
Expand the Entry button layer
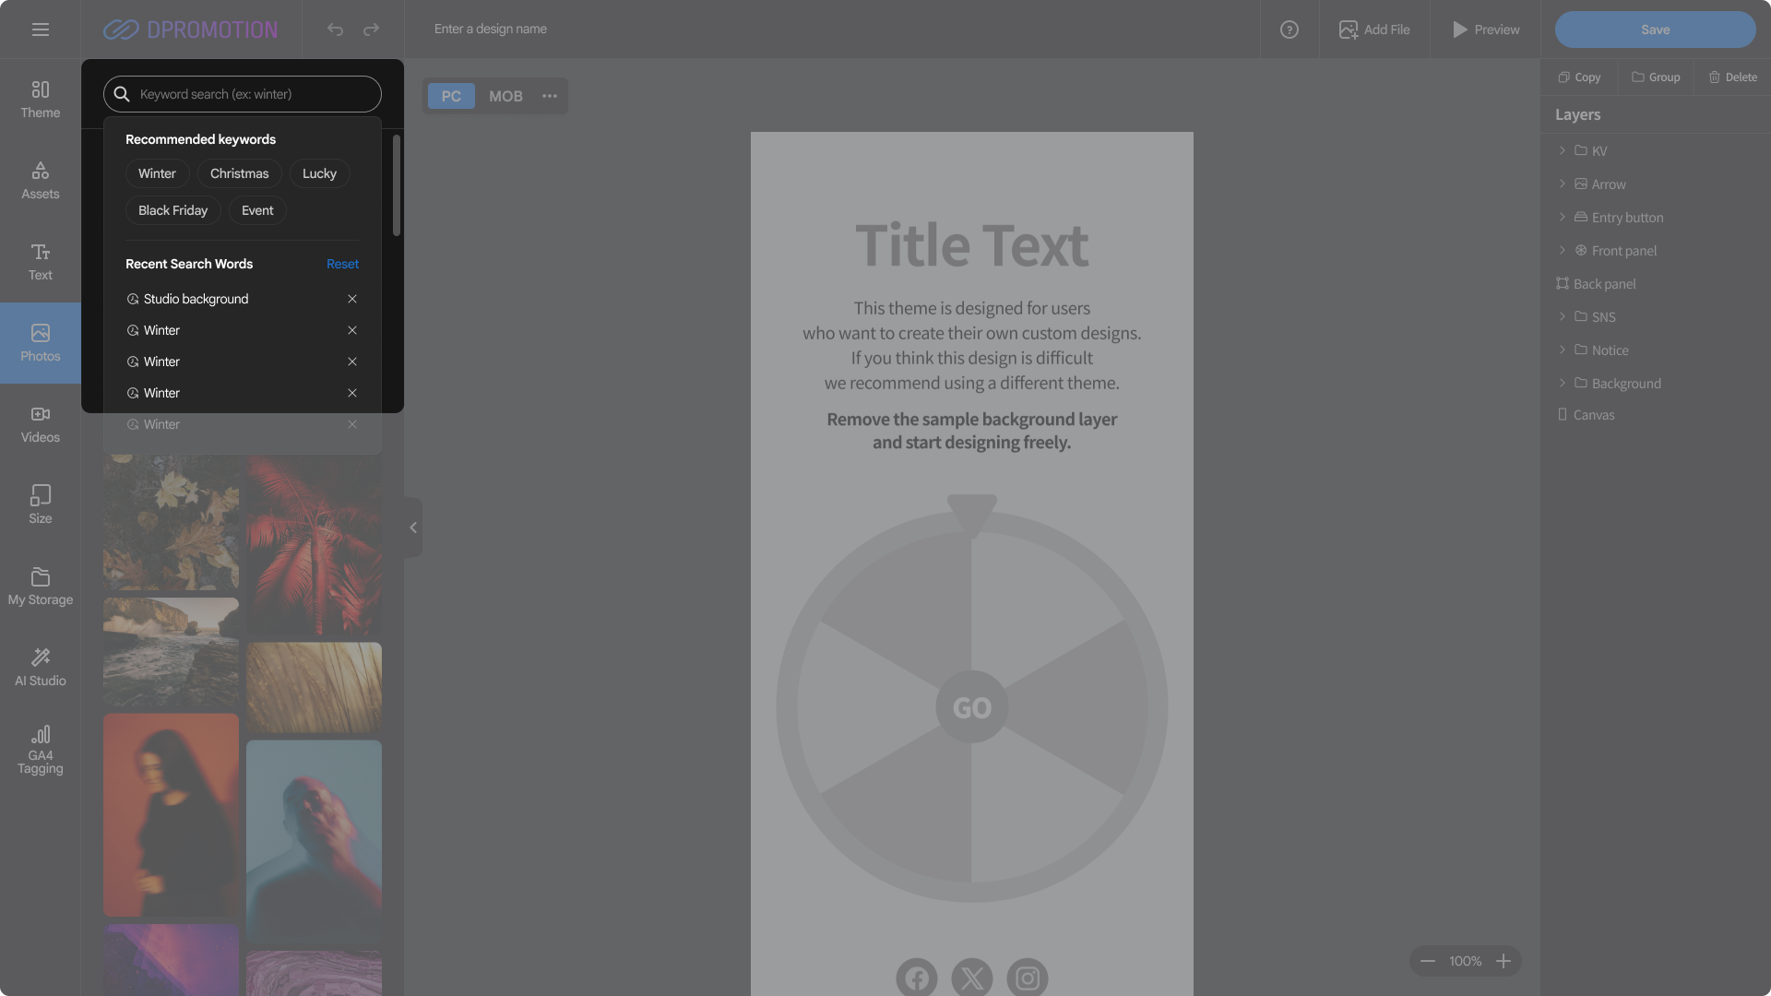point(1562,217)
